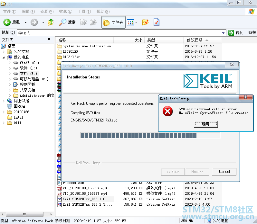Open Search with the magnifier icon
The image size is (257, 224).
pos(62,22)
